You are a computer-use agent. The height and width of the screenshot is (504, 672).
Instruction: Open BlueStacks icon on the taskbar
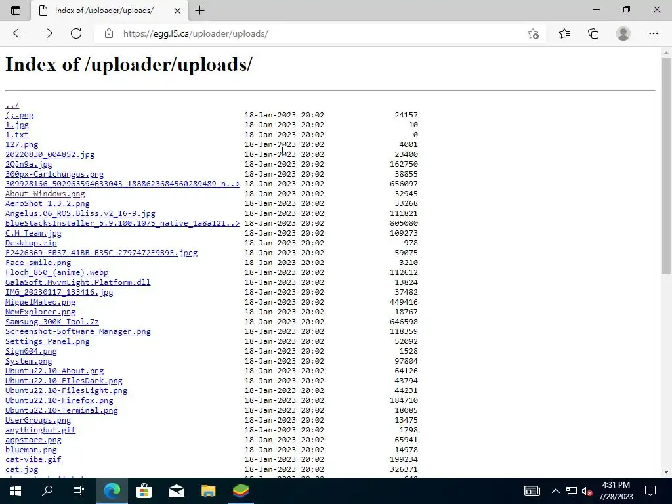point(241,491)
